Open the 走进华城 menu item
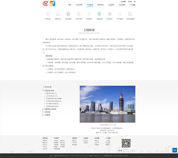The height and width of the screenshot is (158, 178). (79, 5)
